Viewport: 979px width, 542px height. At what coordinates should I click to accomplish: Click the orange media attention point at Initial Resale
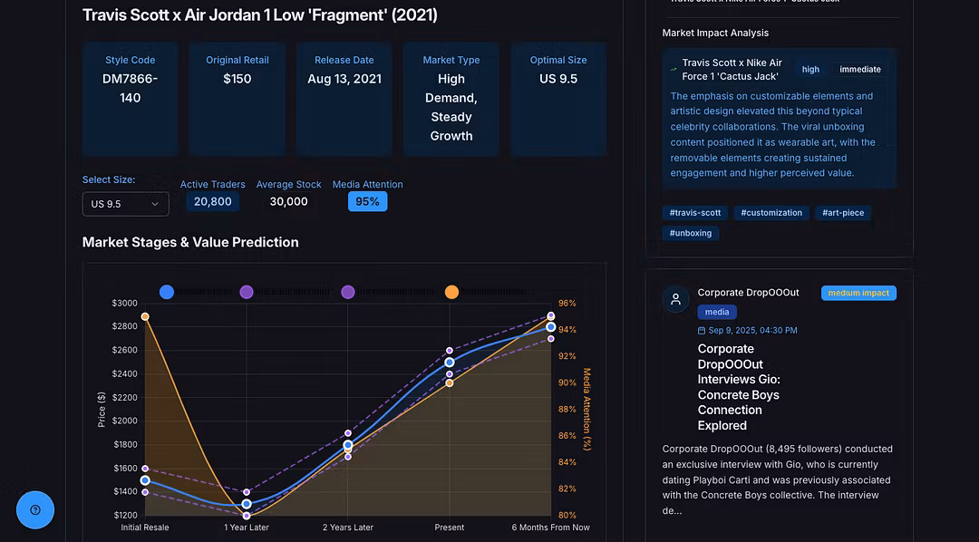click(x=145, y=316)
